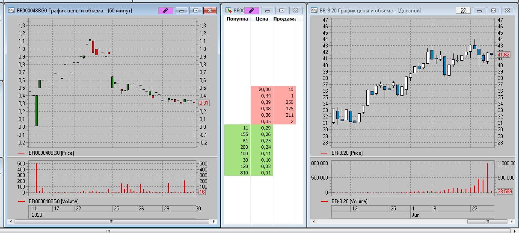The height and width of the screenshot is (233, 519).
Task: Click buy quantity 120 in Покупка column
Action: click(x=237, y=166)
